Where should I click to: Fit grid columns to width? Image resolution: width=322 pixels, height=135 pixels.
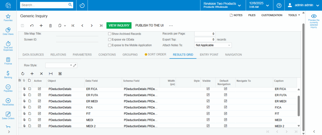pyautogui.click(x=51, y=73)
